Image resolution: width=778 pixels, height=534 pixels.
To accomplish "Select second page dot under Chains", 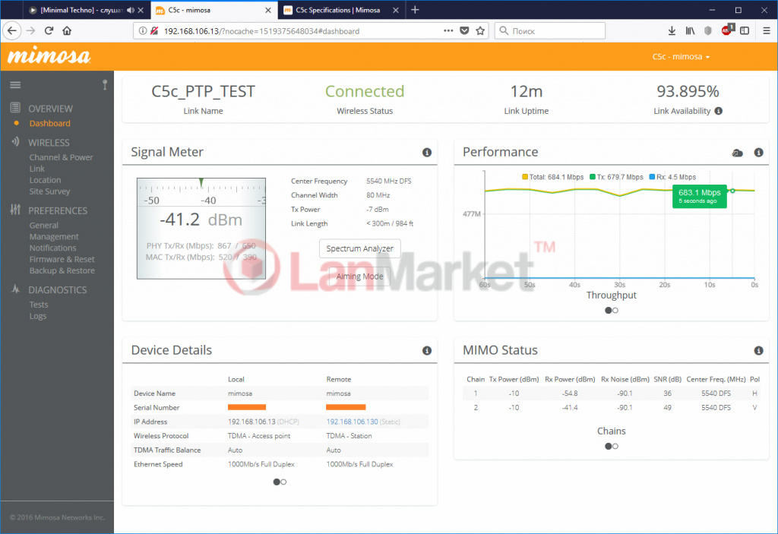I will coord(615,446).
